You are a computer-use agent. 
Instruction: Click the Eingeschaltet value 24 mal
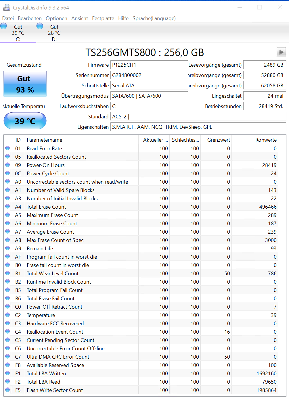pos(265,96)
